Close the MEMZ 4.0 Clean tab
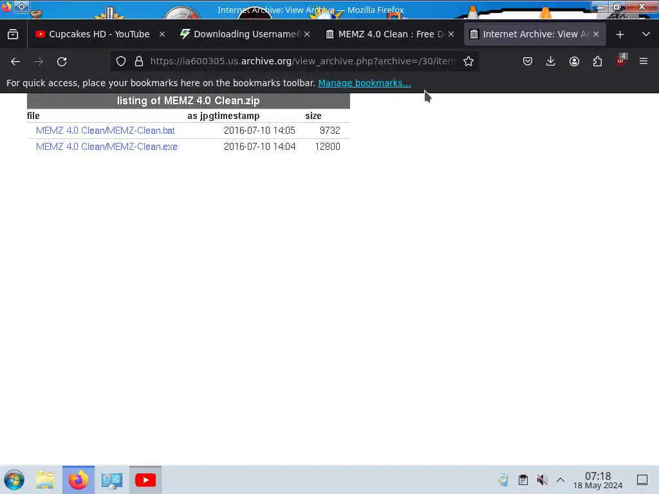The width and height of the screenshot is (659, 494). click(x=451, y=34)
